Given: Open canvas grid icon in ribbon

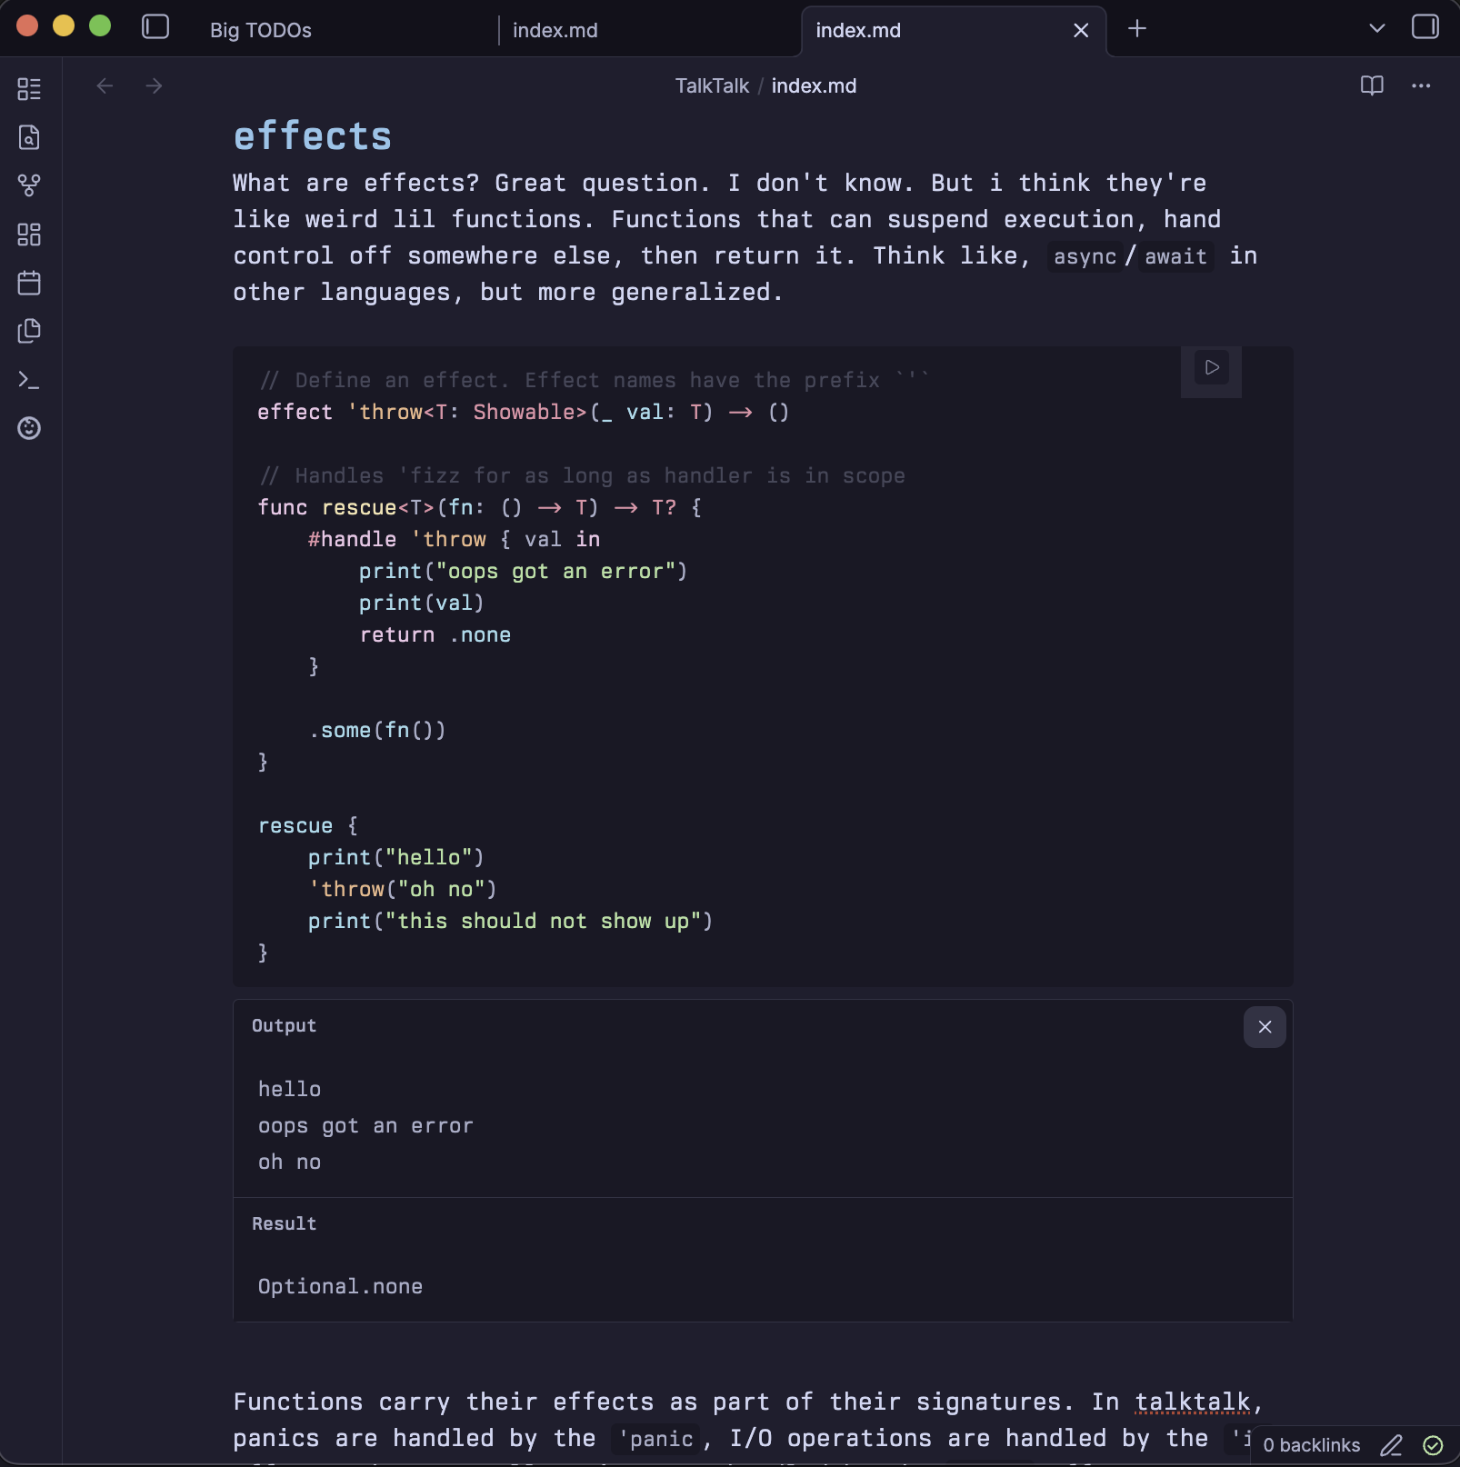Looking at the screenshot, I should click(x=29, y=235).
